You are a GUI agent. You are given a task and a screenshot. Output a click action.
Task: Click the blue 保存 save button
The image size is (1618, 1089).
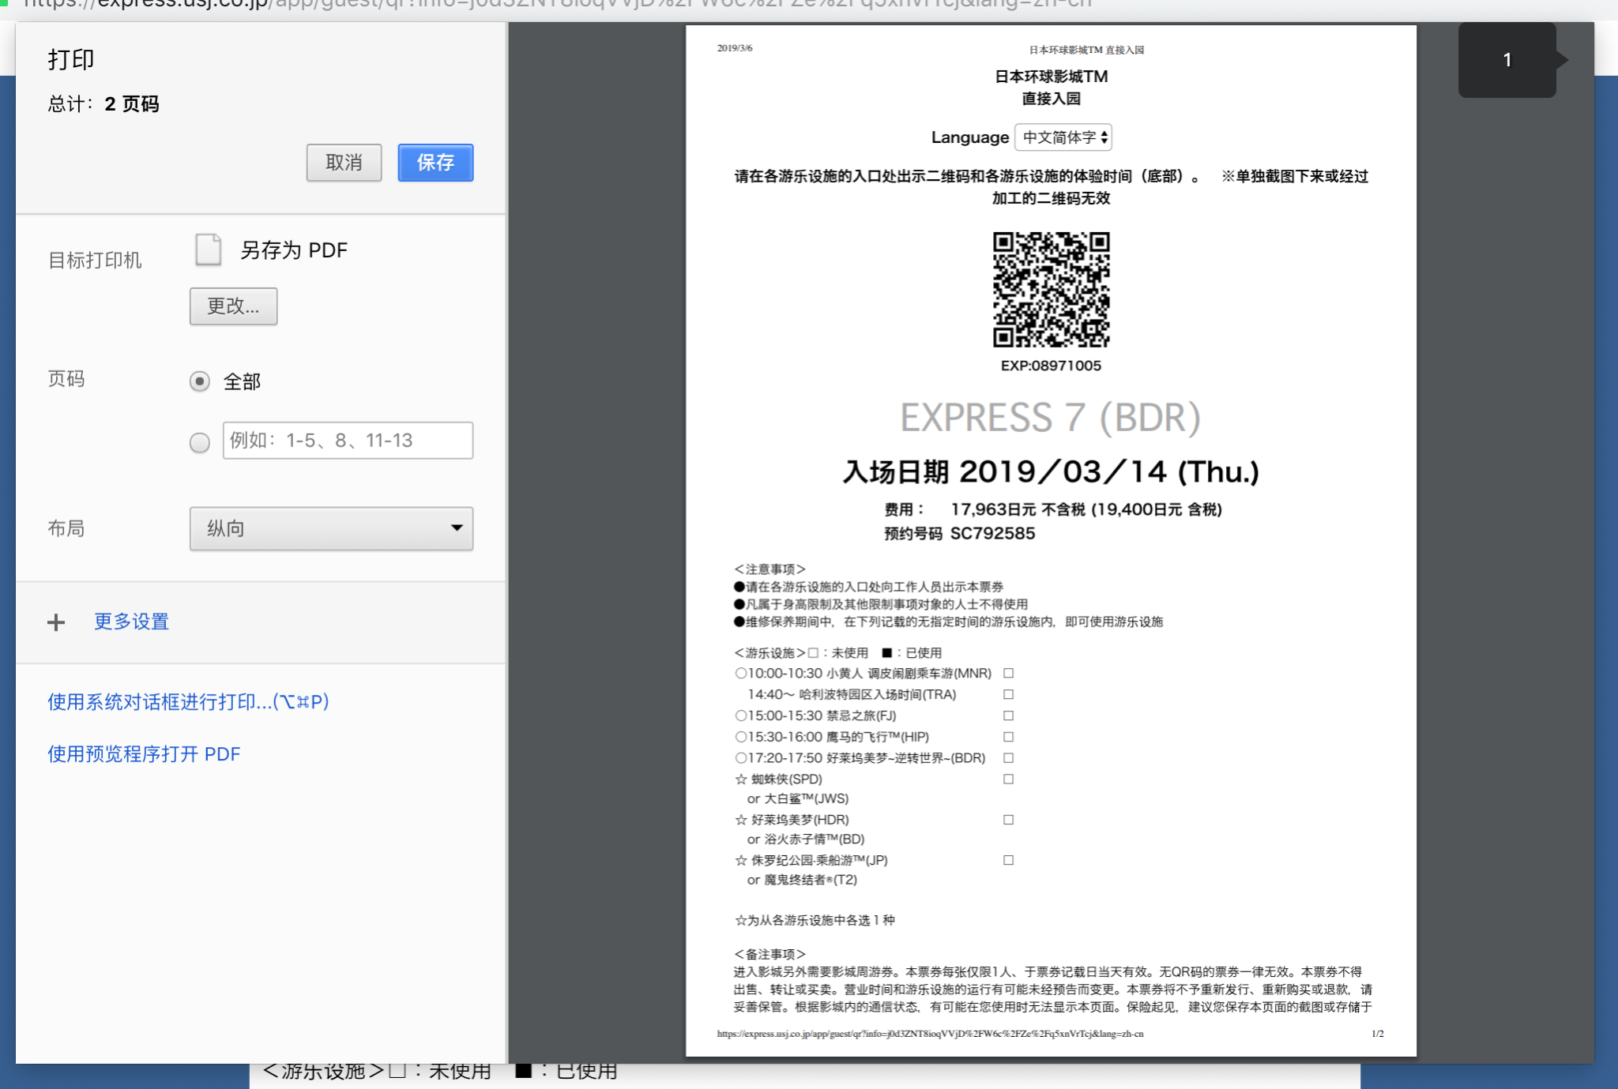click(435, 163)
